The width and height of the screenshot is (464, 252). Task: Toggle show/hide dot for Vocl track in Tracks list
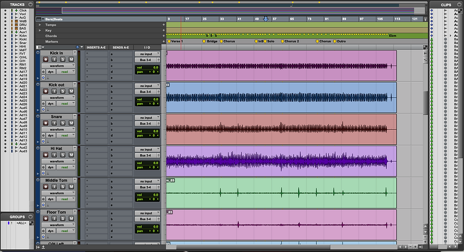pyautogui.click(x=5, y=14)
